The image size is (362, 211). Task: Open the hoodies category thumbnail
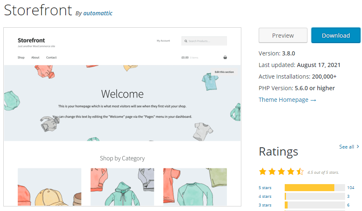tap(122, 187)
